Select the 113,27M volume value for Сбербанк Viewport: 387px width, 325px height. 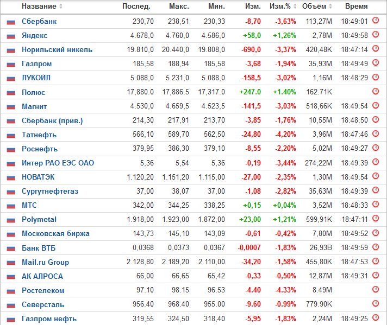click(319, 22)
